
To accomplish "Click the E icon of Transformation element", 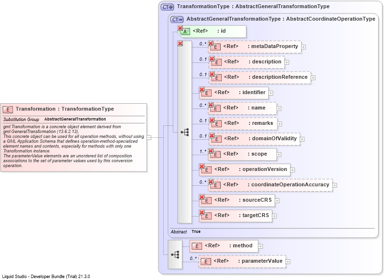I will tap(8, 109).
